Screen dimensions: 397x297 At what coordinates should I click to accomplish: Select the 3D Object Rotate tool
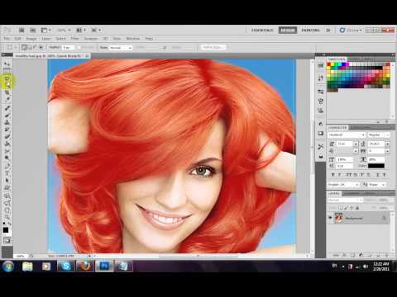pos(7,196)
